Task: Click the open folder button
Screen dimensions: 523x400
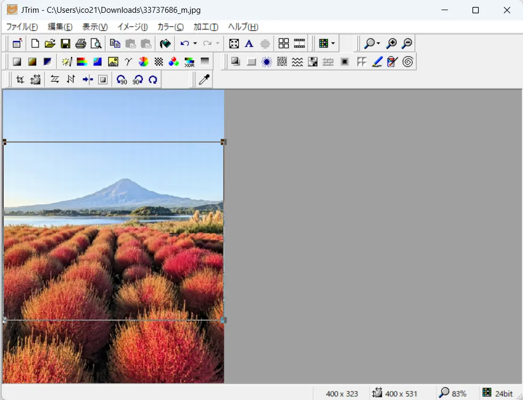Action: pos(50,44)
